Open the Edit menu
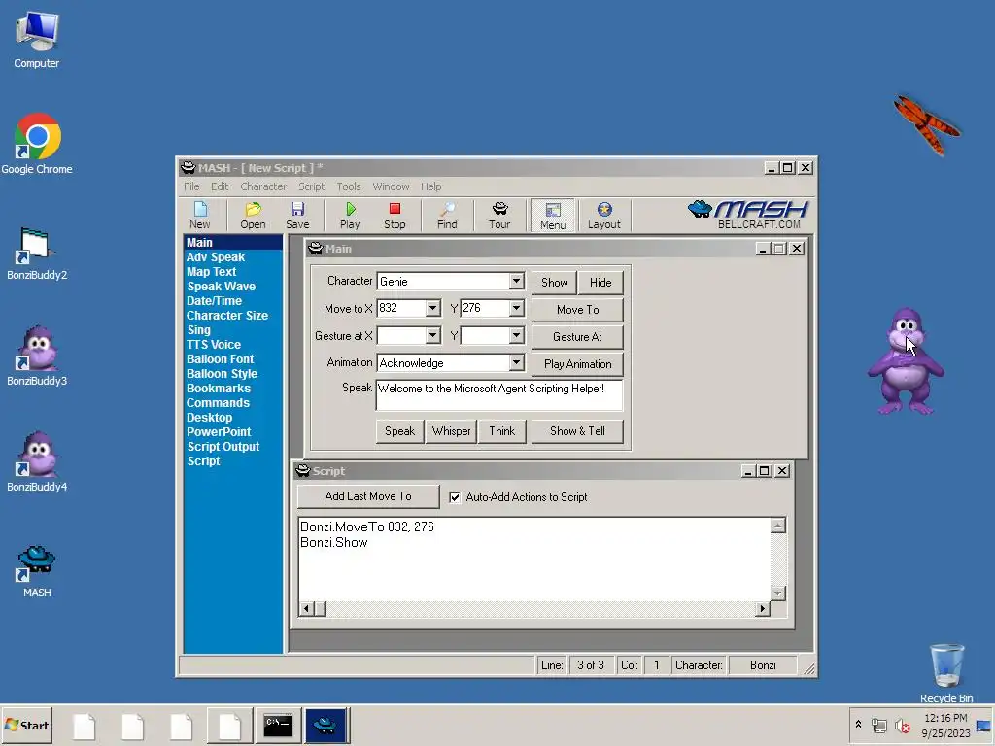 [220, 186]
